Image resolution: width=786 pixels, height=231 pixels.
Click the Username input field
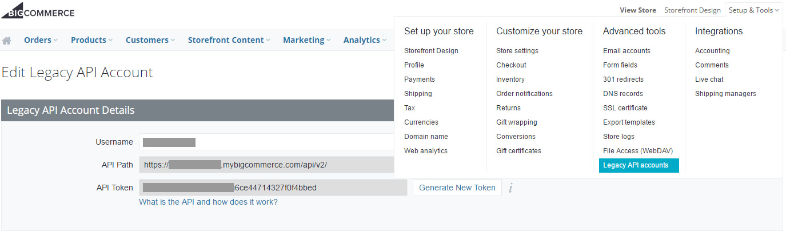tap(266, 142)
